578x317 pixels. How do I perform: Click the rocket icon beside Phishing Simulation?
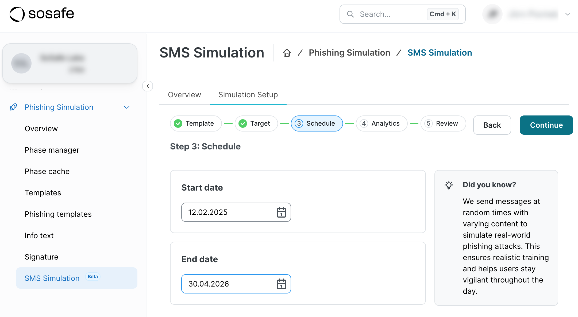click(13, 107)
